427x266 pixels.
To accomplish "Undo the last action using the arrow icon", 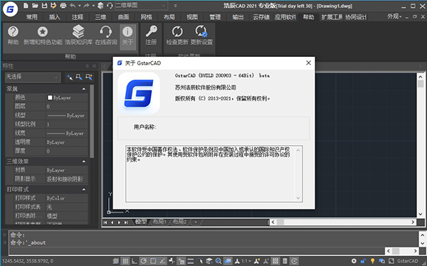I will [73, 6].
